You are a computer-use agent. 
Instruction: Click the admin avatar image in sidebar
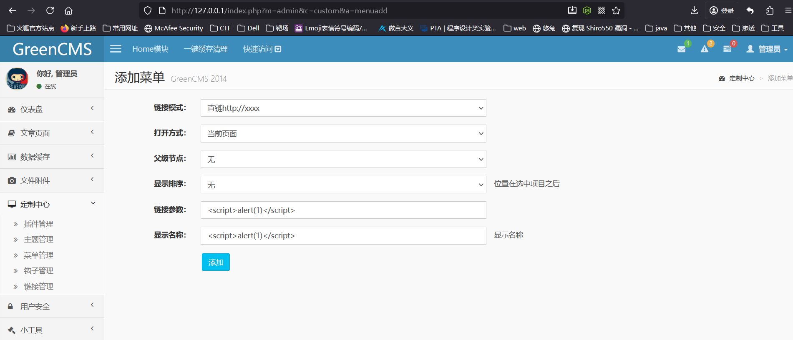17,79
